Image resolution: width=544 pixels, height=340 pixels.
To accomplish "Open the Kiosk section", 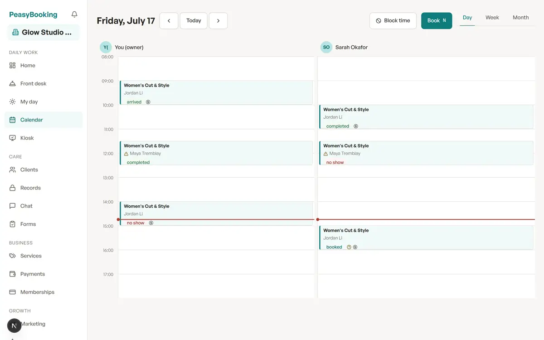I will click(44, 138).
